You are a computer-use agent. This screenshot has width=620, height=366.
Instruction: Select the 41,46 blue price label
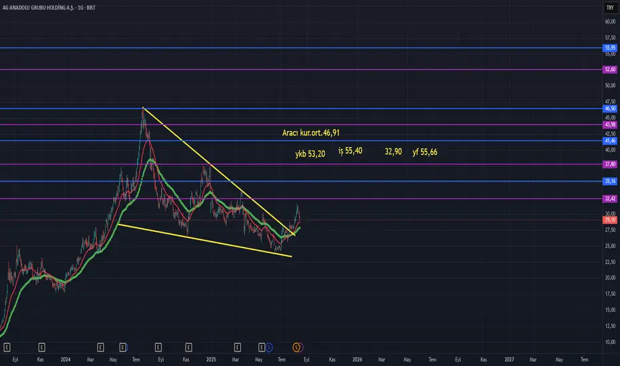click(610, 140)
